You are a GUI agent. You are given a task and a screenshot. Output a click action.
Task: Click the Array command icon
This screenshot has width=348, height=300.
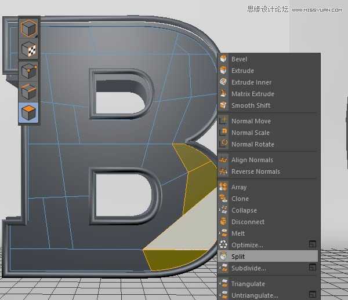click(x=223, y=187)
